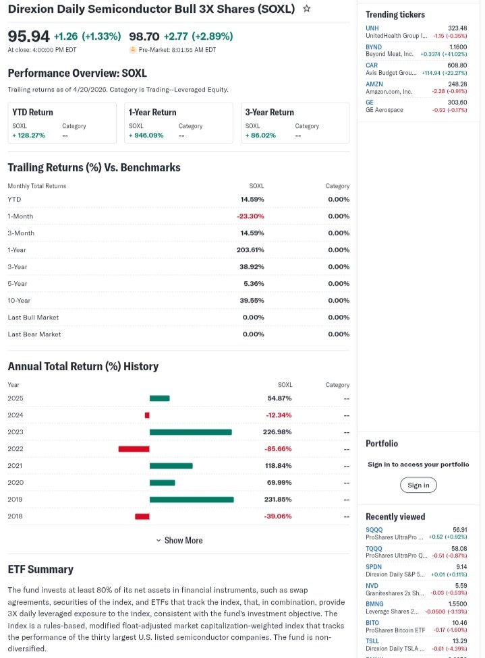The height and width of the screenshot is (658, 485).
Task: Select CAR Avis Budget ticker
Action: 372,65
